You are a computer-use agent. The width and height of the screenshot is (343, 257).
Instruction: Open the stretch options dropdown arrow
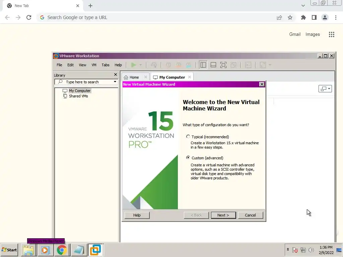coord(270,65)
